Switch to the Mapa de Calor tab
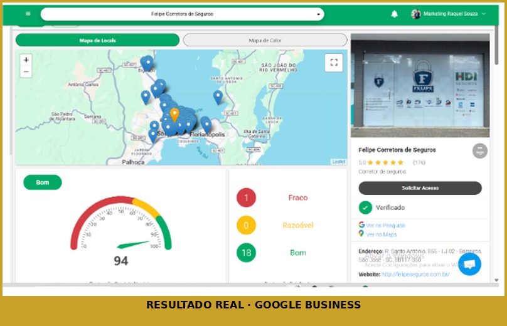The height and width of the screenshot is (326, 507). coord(265,40)
